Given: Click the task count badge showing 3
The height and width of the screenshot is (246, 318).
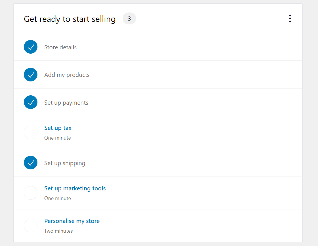Looking at the screenshot, I should (x=129, y=18).
